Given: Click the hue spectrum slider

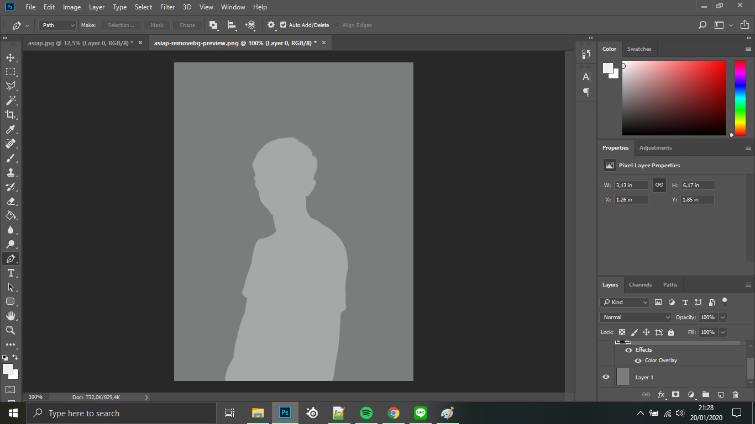Looking at the screenshot, I should pyautogui.click(x=740, y=98).
